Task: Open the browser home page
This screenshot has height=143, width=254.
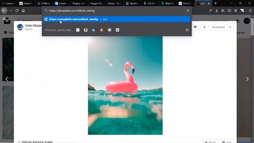Action: click(23, 11)
